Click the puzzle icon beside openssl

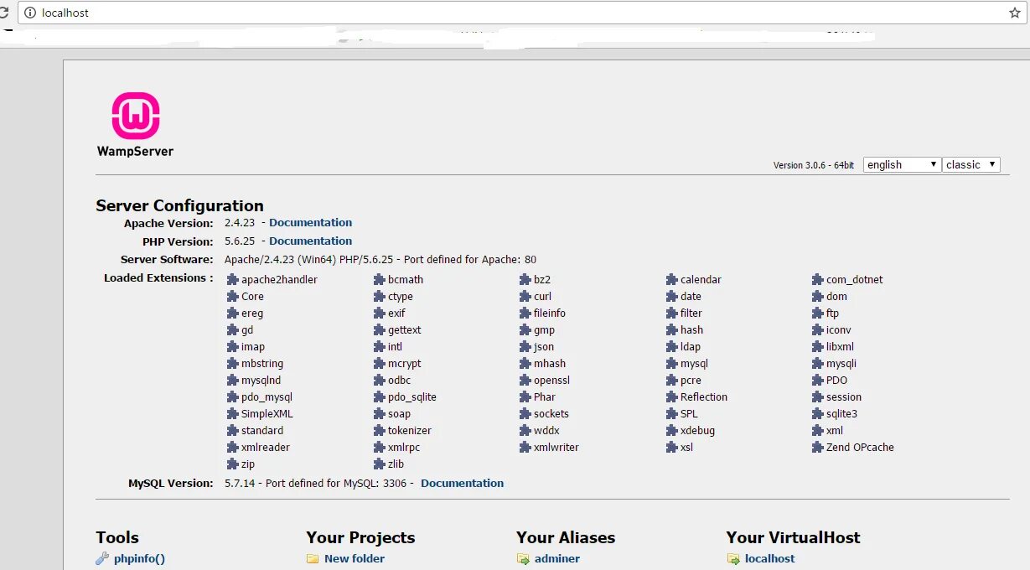pyautogui.click(x=525, y=380)
